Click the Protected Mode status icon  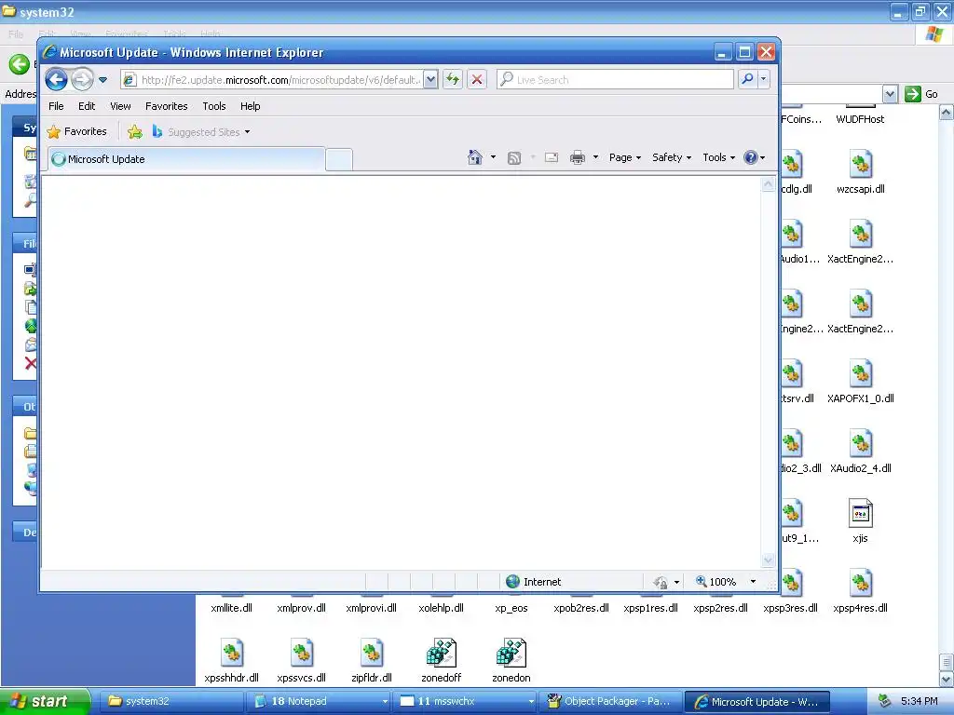pyautogui.click(x=661, y=583)
